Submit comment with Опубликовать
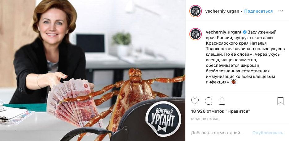This screenshot has width=289, height=141. [268, 133]
